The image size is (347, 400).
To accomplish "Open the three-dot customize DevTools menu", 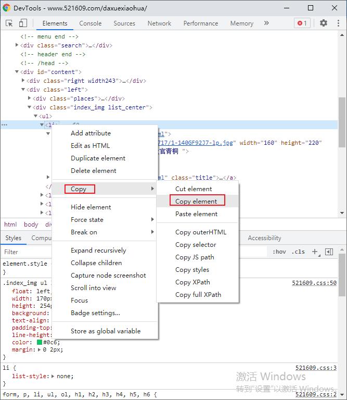I will [338, 23].
